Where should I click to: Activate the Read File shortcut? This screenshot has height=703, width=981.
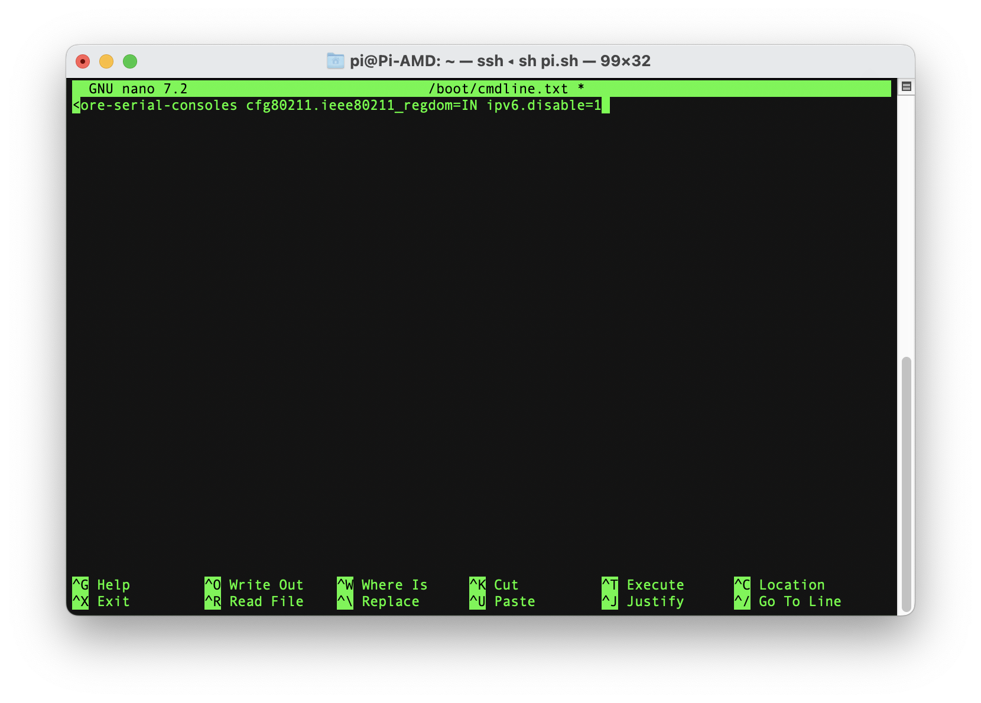266,601
